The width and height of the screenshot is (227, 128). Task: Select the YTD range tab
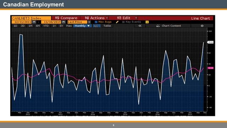[46, 26]
